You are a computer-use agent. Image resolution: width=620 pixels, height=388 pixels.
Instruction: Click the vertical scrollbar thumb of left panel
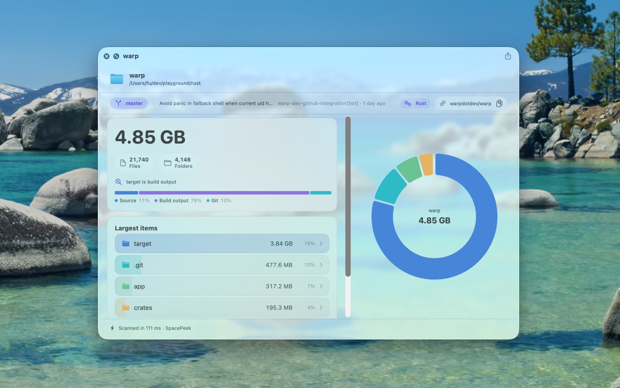tap(348, 196)
